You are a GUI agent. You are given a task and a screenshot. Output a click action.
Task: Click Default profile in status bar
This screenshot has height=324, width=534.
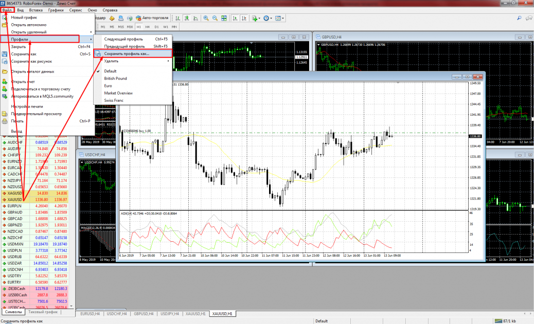coord(322,321)
